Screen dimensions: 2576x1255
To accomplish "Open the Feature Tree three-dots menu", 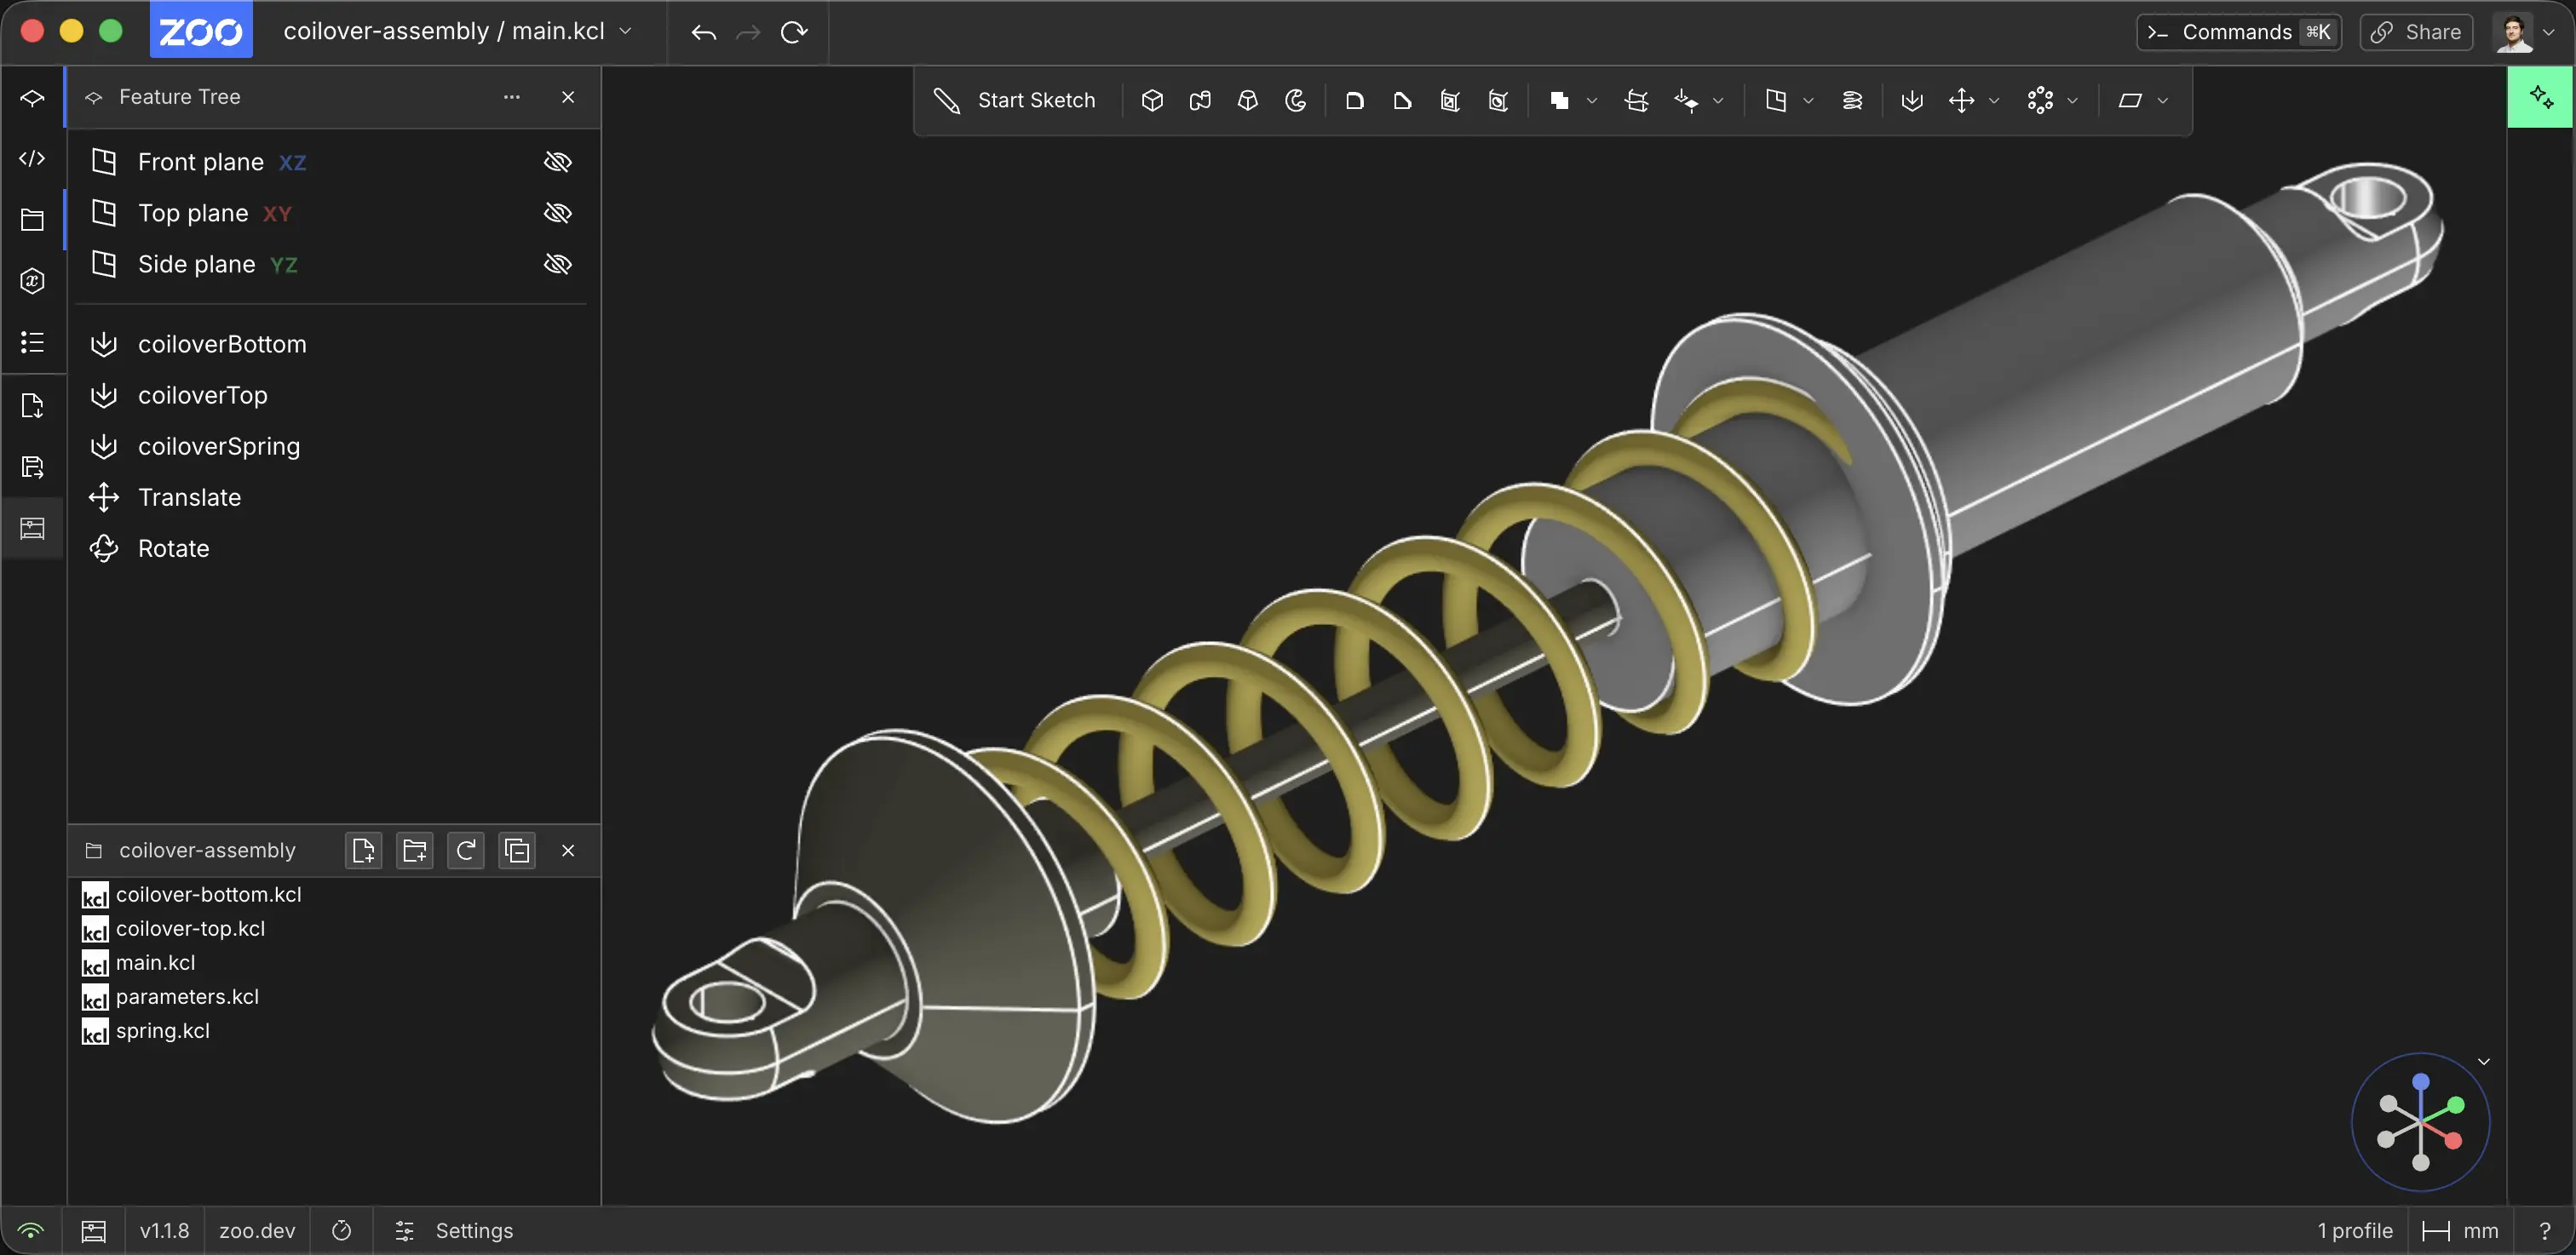I will point(512,97).
